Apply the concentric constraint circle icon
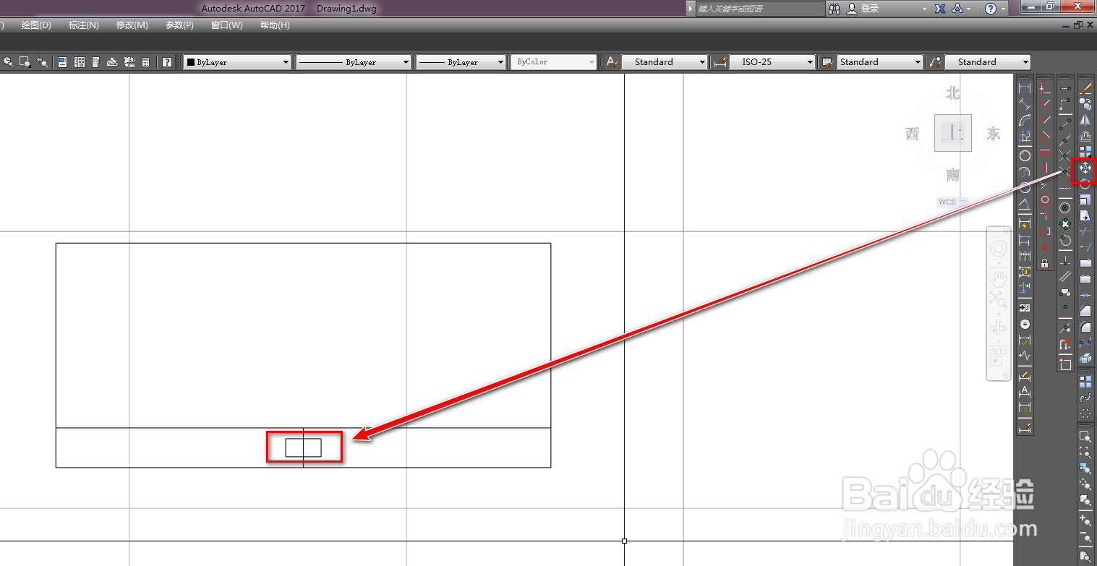 coord(1044,200)
